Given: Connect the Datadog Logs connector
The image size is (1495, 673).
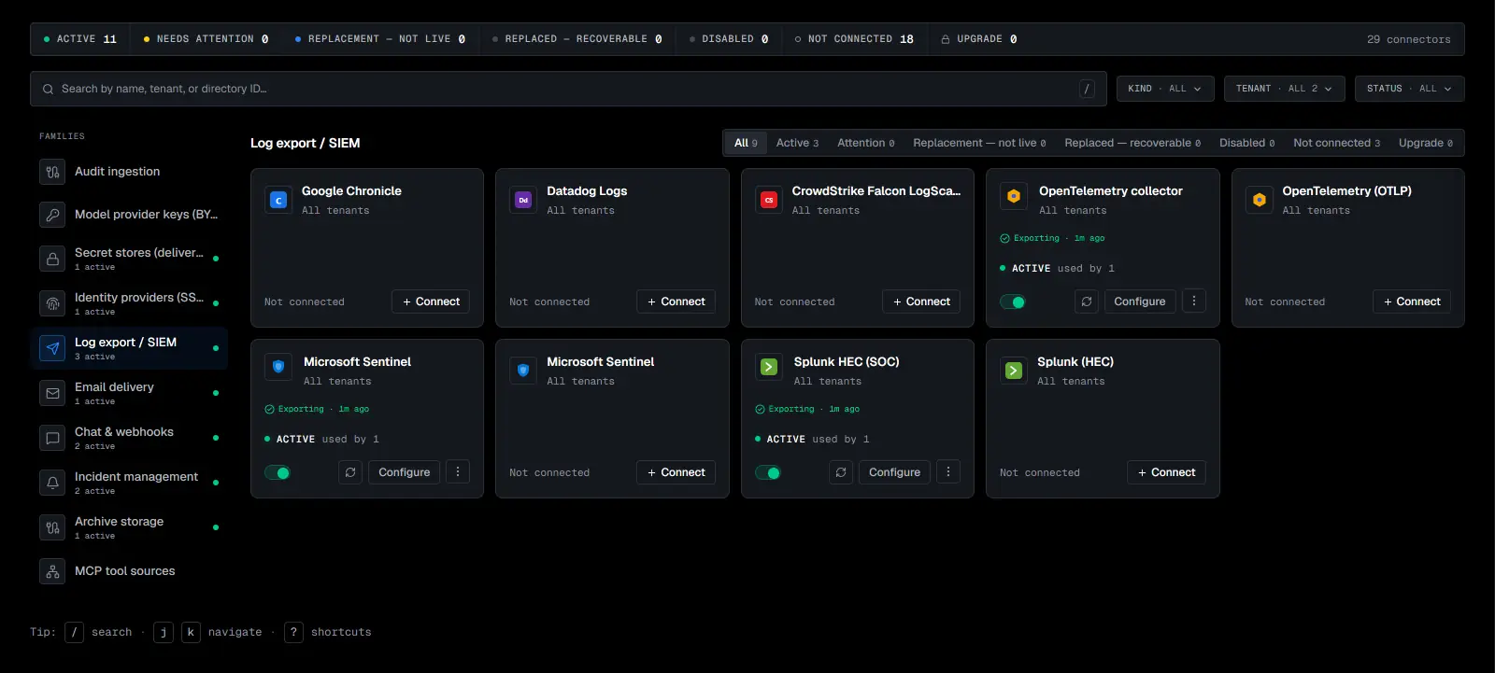Looking at the screenshot, I should click(x=676, y=301).
